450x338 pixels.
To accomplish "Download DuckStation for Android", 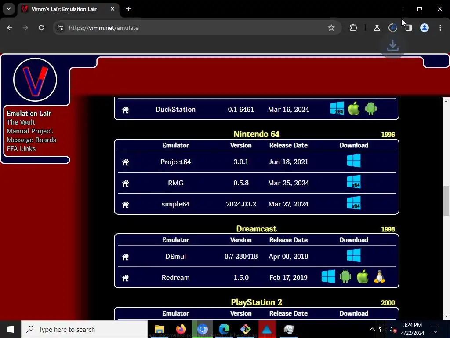I will point(370,108).
